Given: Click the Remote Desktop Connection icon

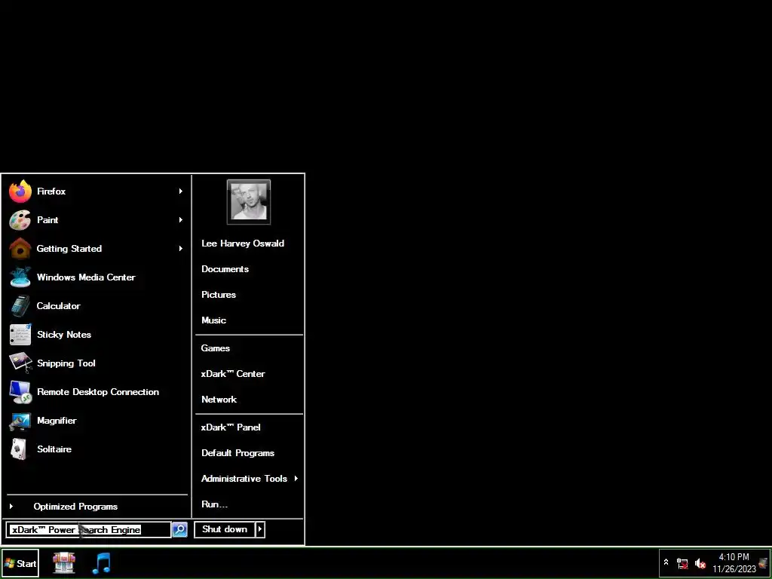Looking at the screenshot, I should point(20,392).
